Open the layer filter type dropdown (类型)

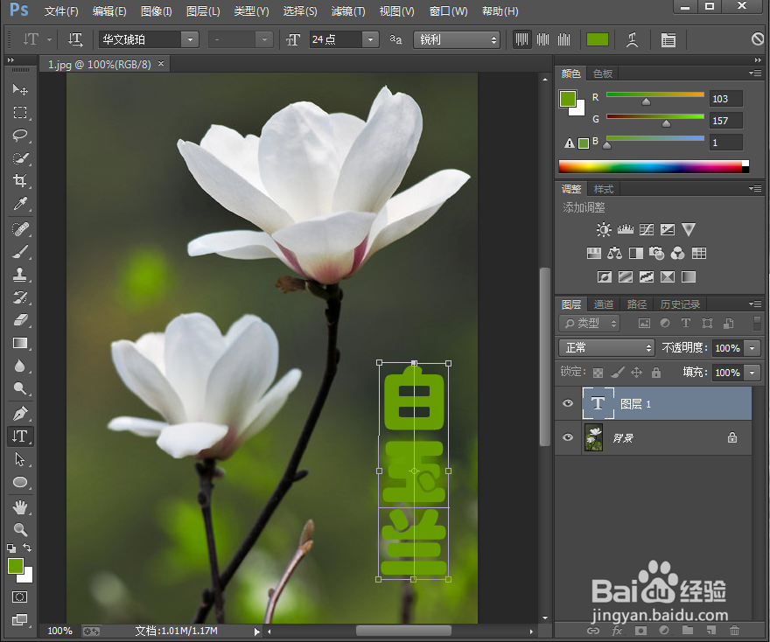[x=589, y=323]
